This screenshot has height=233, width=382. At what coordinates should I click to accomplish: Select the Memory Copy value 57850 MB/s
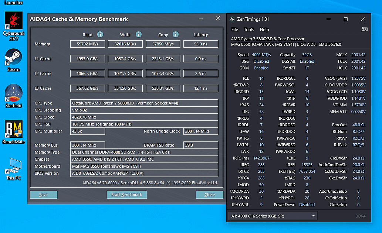(163, 44)
